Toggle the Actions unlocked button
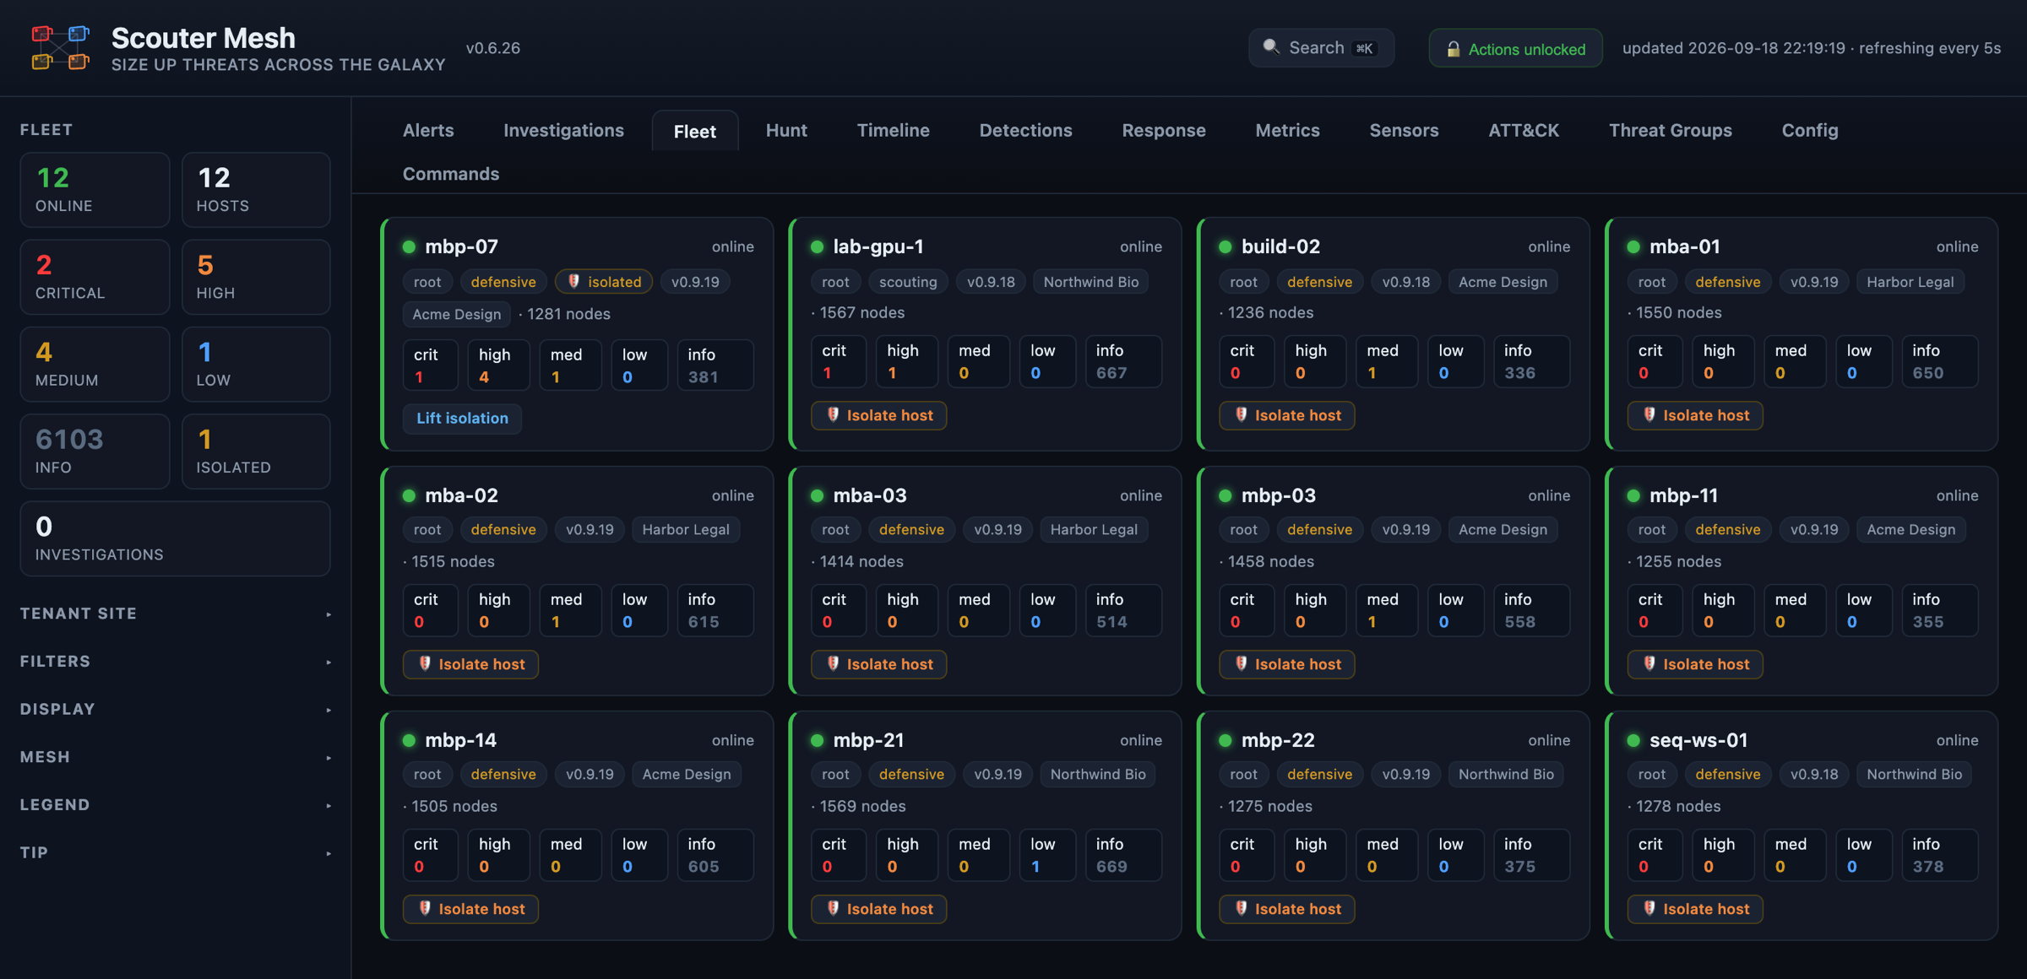The image size is (2027, 979). coord(1515,49)
